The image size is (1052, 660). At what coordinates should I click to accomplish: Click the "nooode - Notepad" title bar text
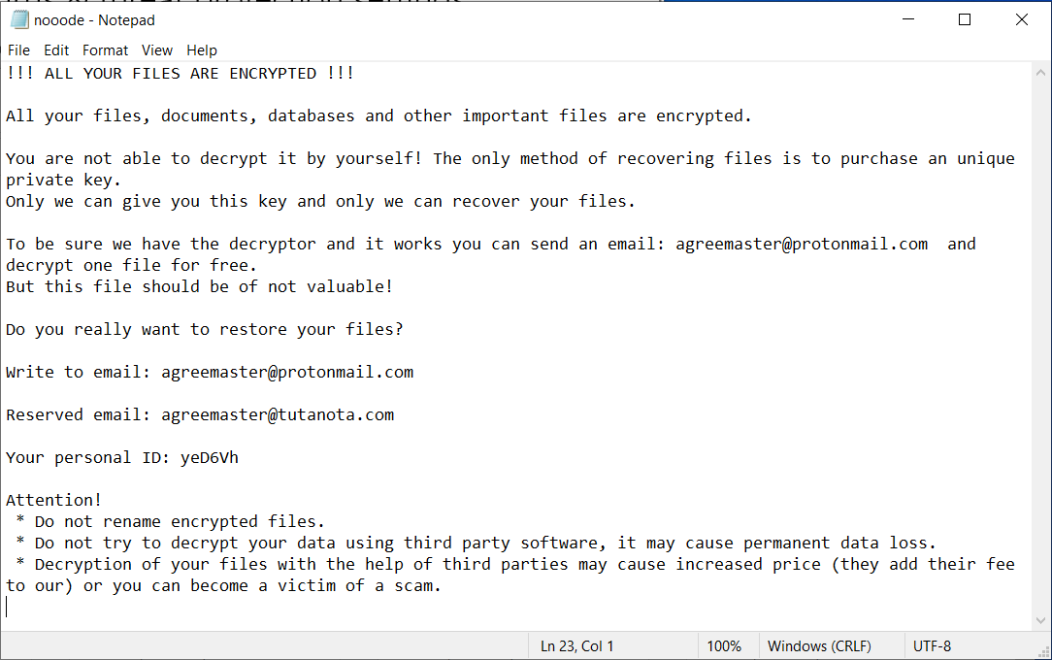point(94,19)
